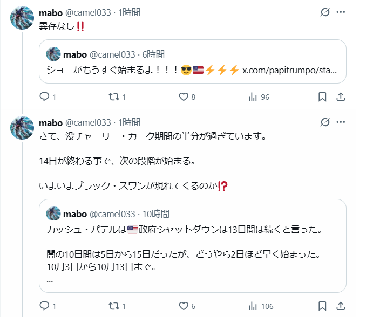Open Grok action on 異存なし post
The width and height of the screenshot is (373, 317).
click(325, 12)
